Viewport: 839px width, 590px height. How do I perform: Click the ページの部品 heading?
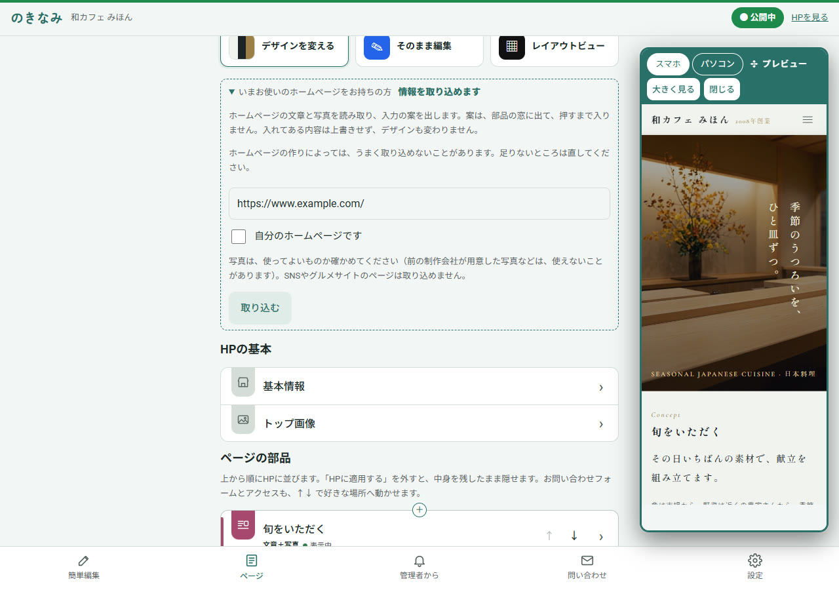tap(256, 458)
